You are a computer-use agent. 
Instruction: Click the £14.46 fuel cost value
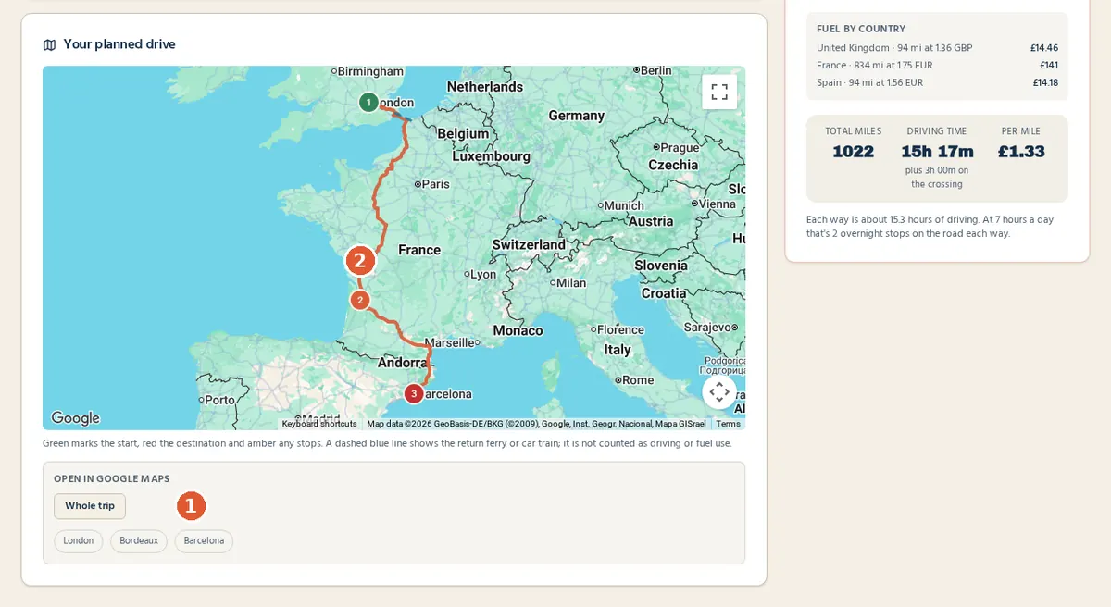coord(1044,48)
